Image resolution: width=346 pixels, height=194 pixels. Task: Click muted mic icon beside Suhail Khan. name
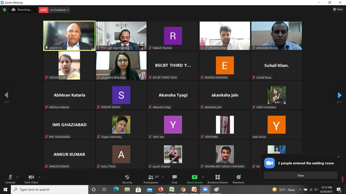(x=254, y=78)
